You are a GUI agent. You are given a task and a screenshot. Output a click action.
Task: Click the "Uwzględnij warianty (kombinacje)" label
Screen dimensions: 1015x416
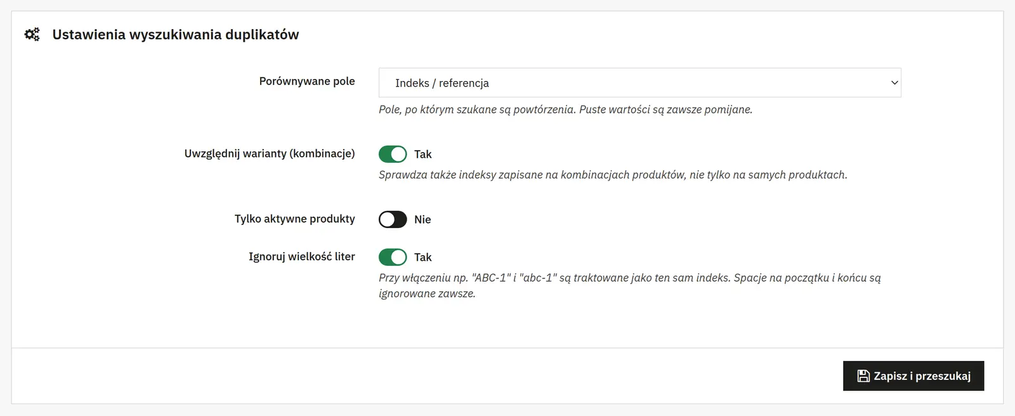270,154
